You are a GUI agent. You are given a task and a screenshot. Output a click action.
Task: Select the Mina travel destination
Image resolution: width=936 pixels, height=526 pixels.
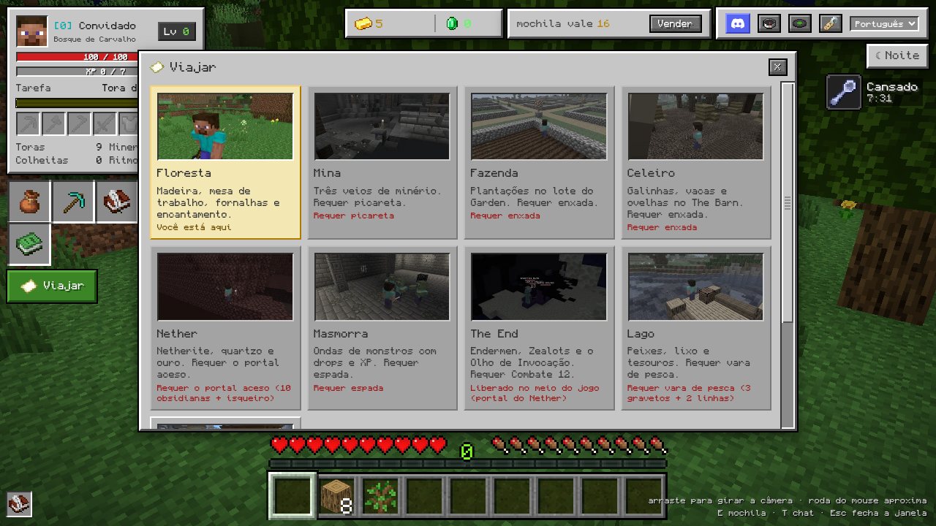(x=382, y=162)
